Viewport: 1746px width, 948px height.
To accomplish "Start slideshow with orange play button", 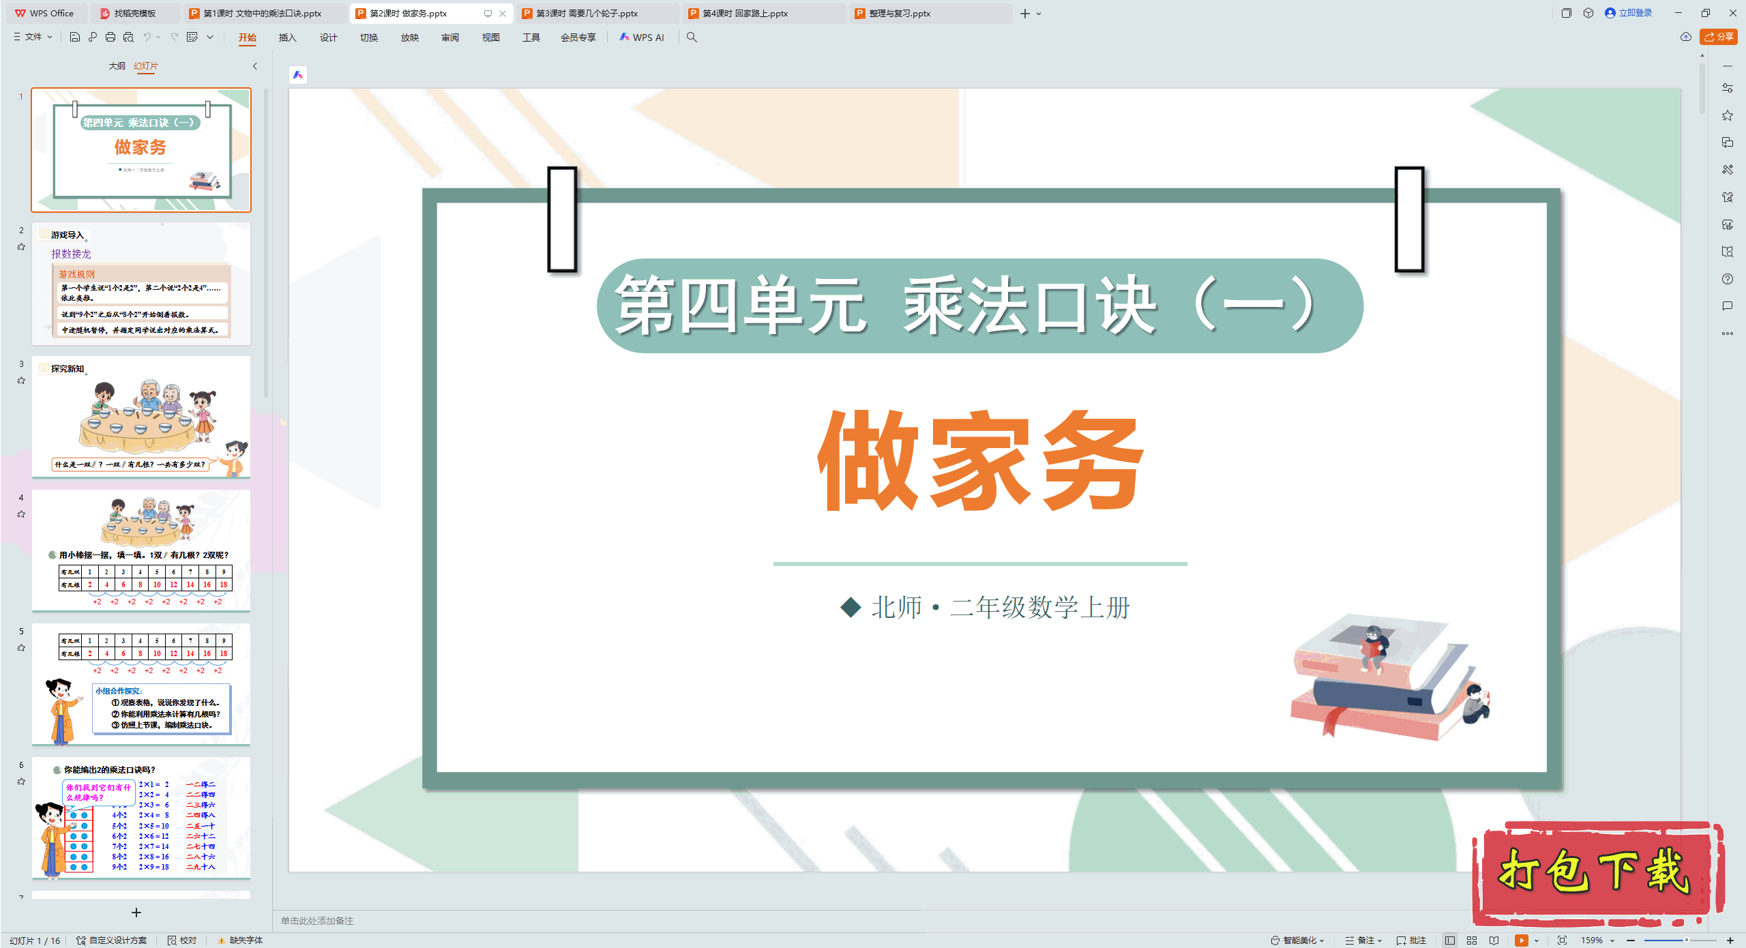I will click(x=1521, y=940).
